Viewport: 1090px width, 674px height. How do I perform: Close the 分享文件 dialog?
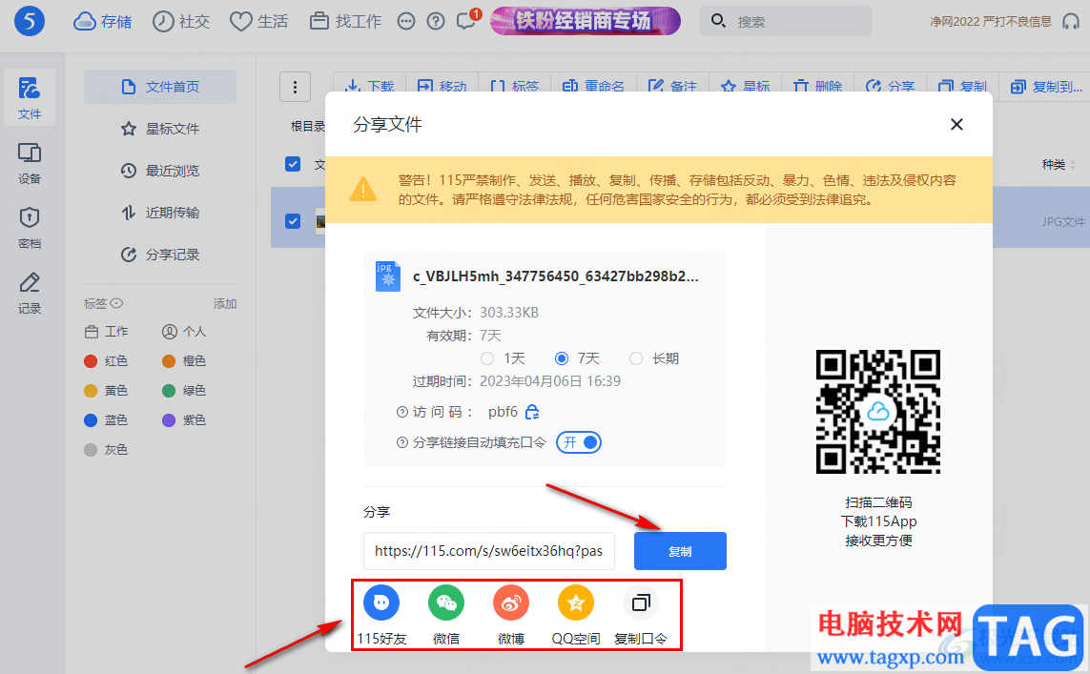(x=956, y=124)
